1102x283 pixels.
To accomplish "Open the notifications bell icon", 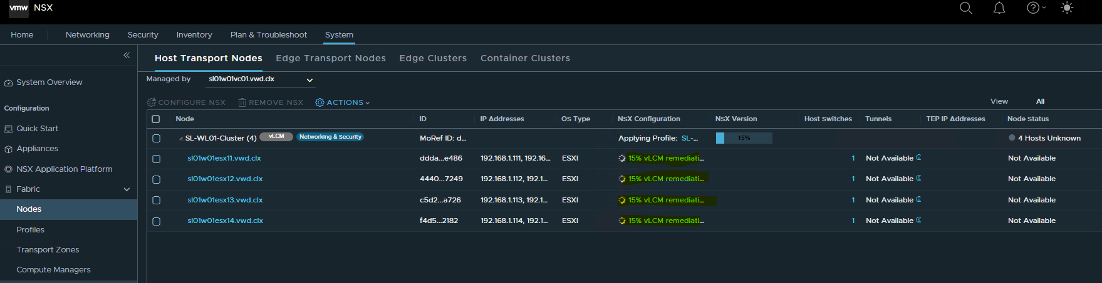I will point(999,8).
